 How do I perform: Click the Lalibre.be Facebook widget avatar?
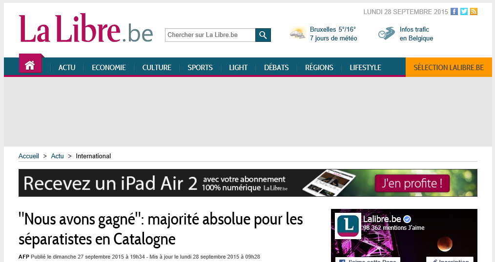(348, 226)
